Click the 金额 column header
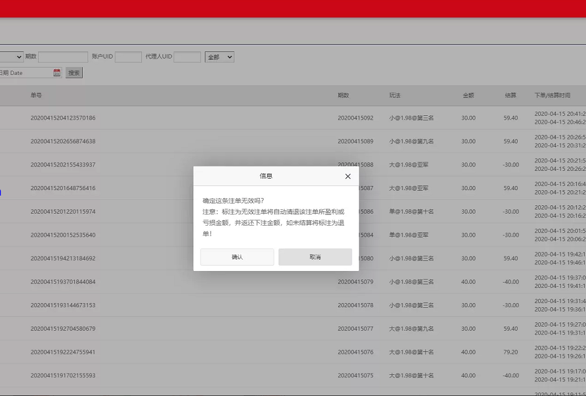 click(468, 95)
